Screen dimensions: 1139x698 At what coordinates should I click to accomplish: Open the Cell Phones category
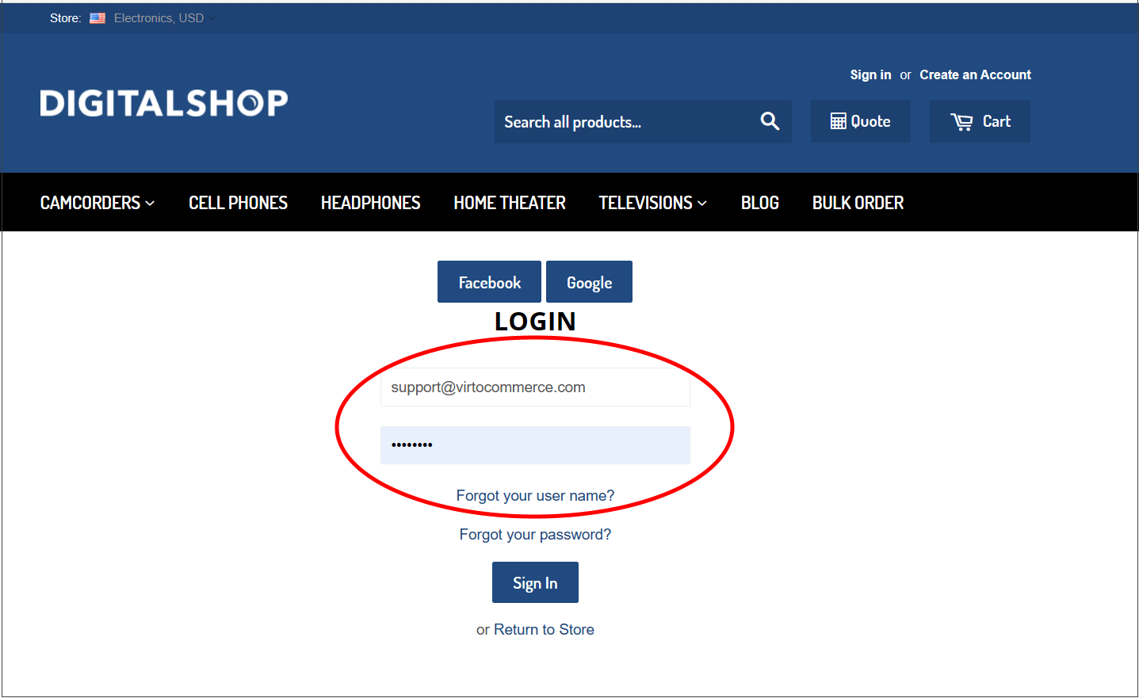(238, 203)
